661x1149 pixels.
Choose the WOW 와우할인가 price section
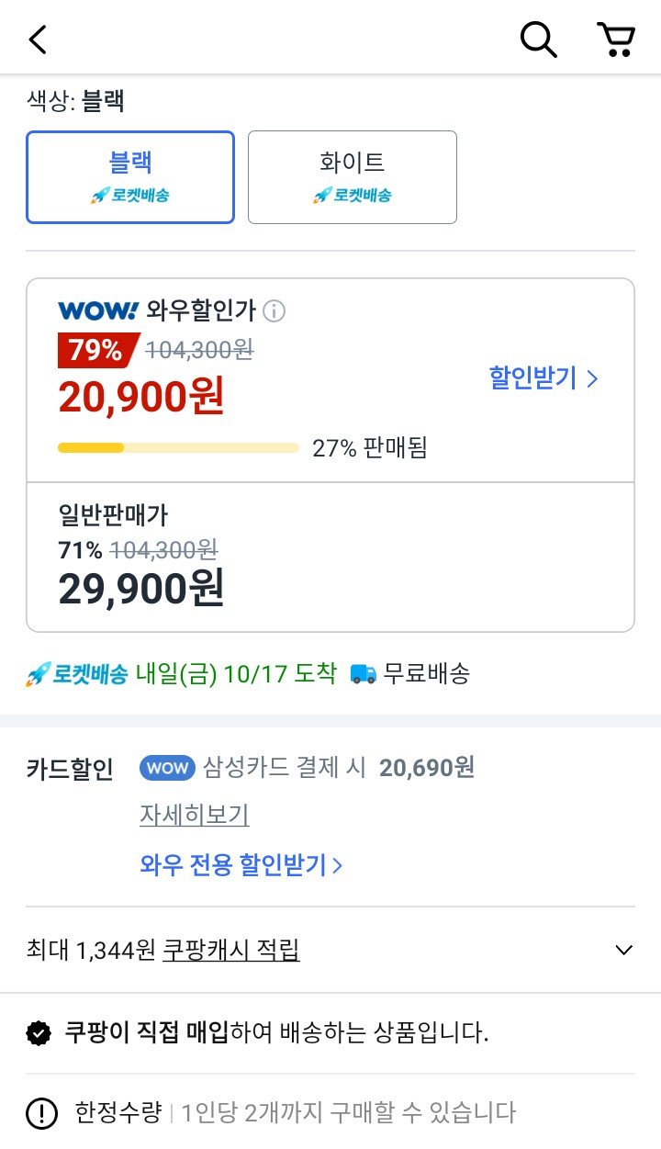click(x=330, y=377)
